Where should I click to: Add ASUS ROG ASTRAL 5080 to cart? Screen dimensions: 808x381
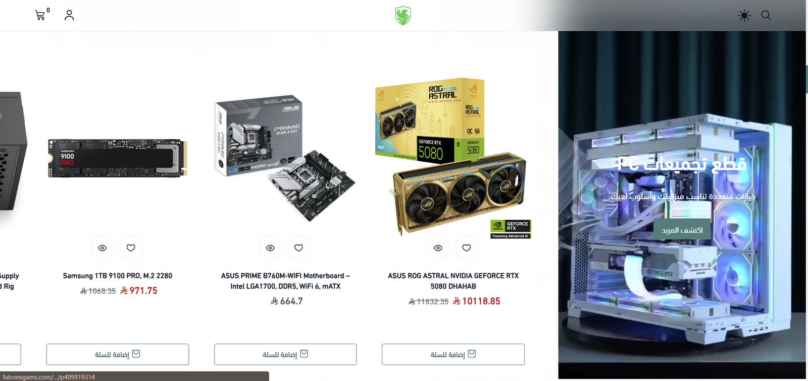(453, 354)
